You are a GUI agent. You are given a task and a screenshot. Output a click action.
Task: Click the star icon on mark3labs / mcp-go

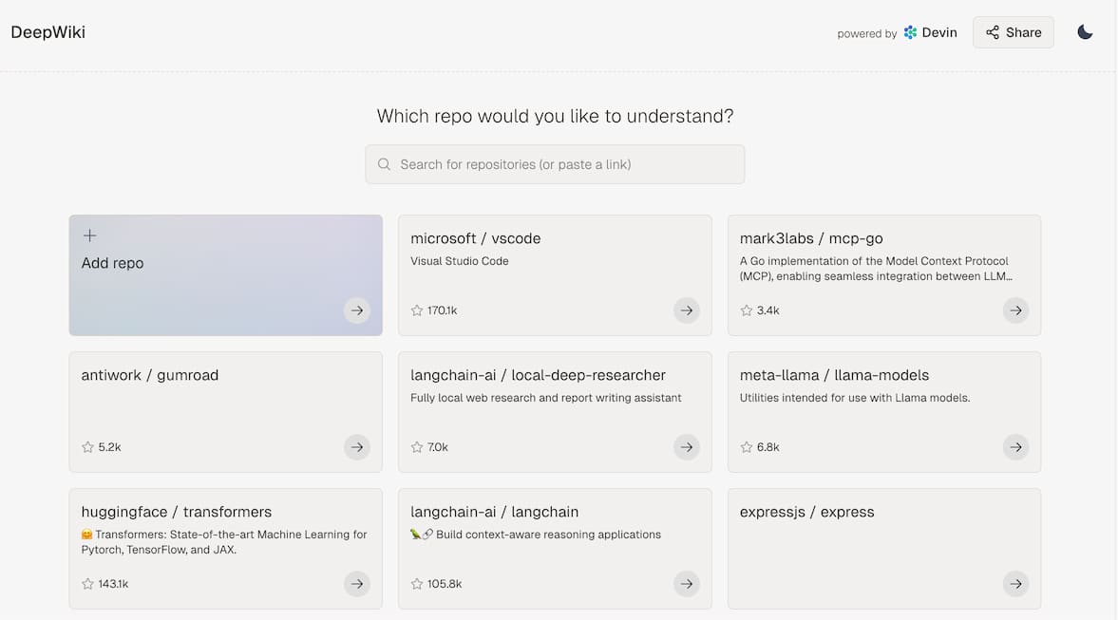tap(747, 310)
